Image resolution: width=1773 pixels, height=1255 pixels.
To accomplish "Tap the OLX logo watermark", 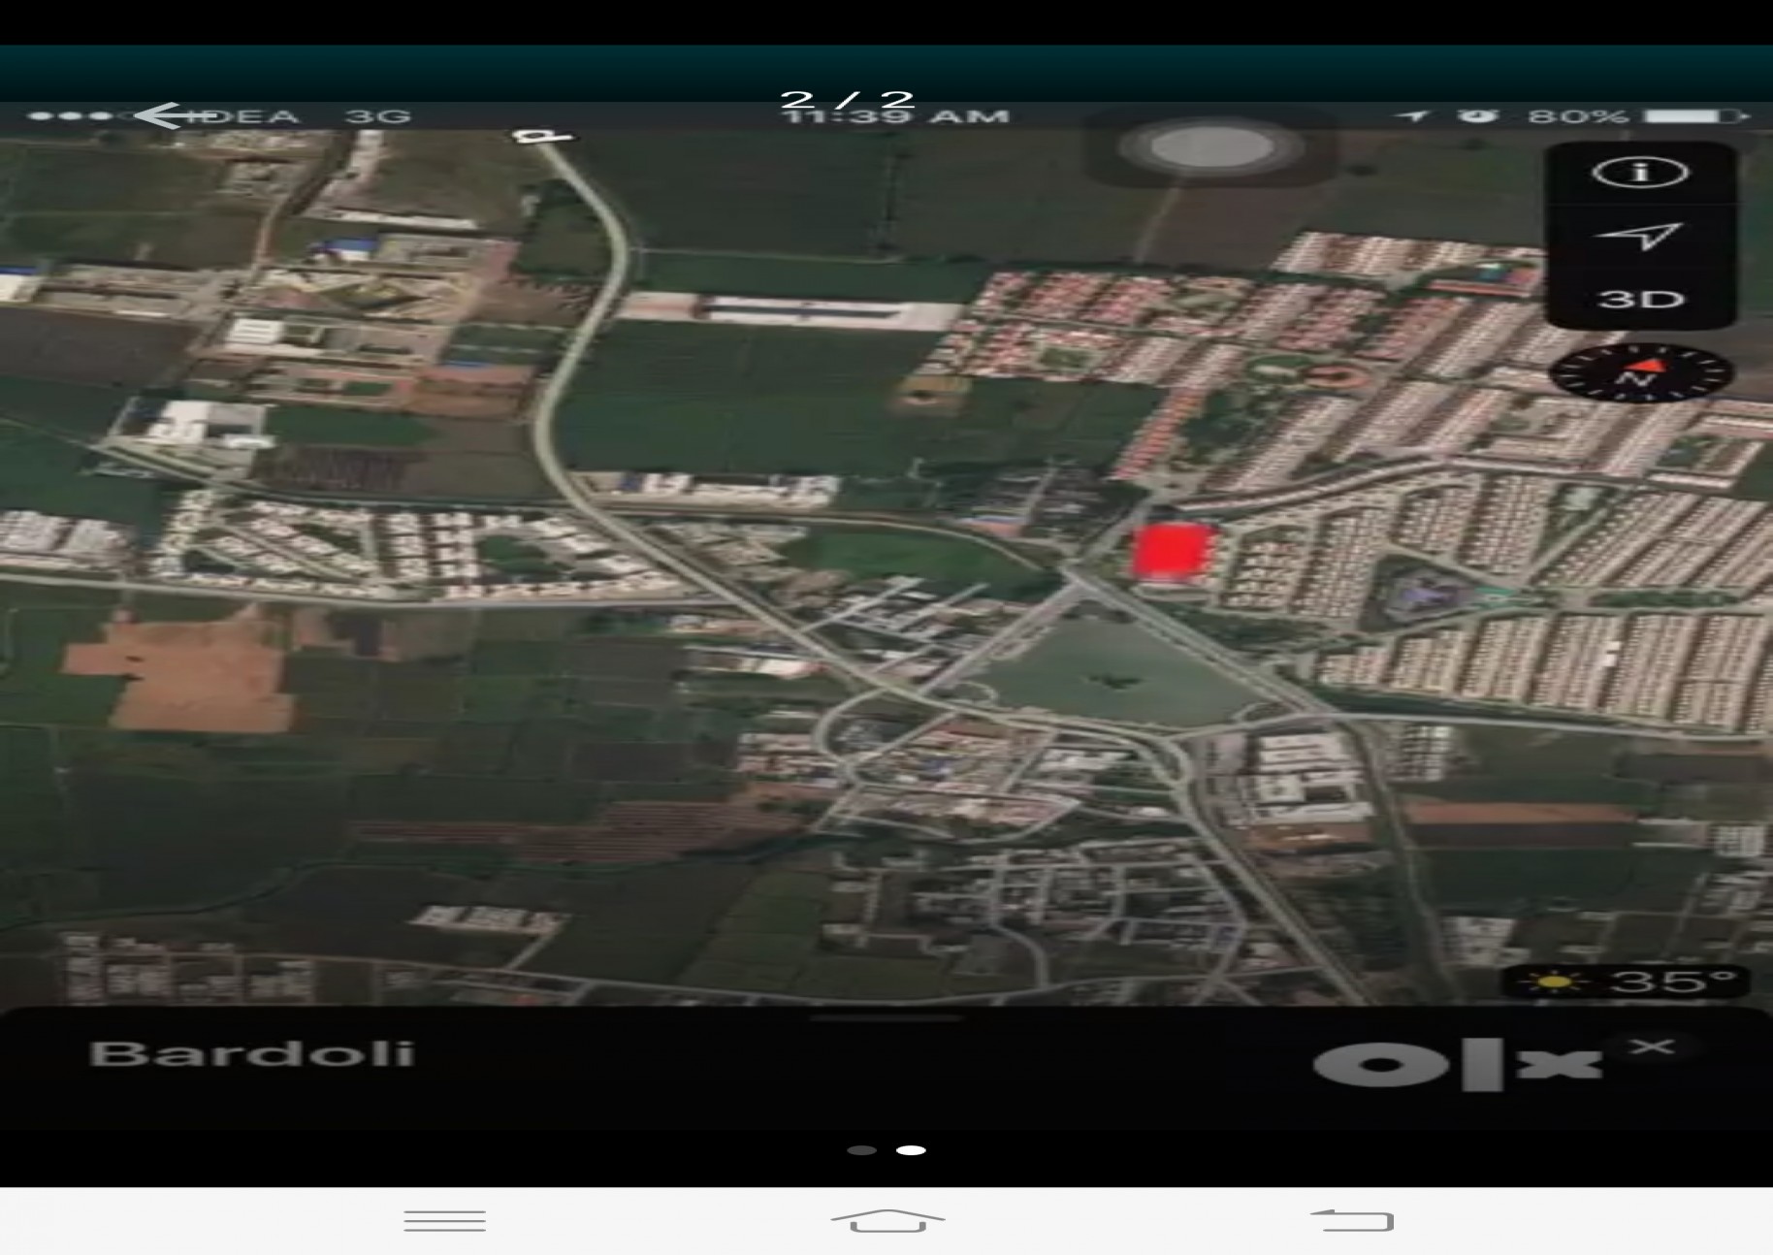I will tap(1457, 1065).
